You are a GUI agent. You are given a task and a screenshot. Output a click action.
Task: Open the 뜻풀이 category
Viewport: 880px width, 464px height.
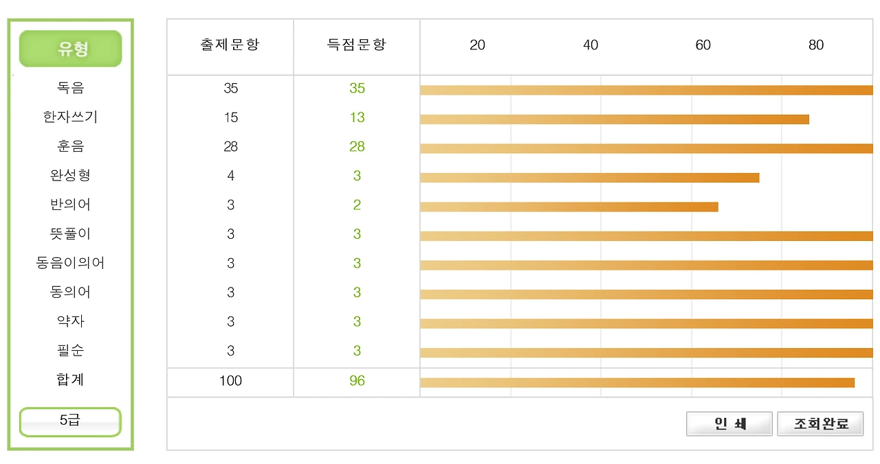coord(69,233)
